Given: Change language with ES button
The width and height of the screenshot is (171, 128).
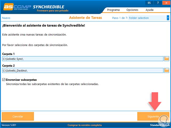Looking at the screenshot, I should coord(149,3).
